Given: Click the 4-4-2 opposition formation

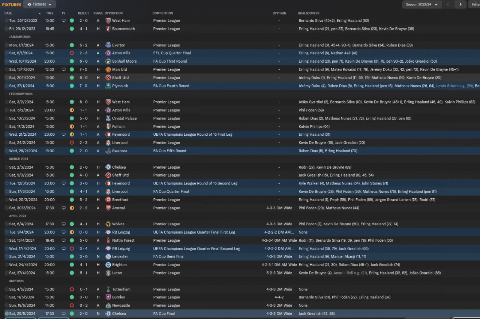Looking at the screenshot, I should click(279, 297).
